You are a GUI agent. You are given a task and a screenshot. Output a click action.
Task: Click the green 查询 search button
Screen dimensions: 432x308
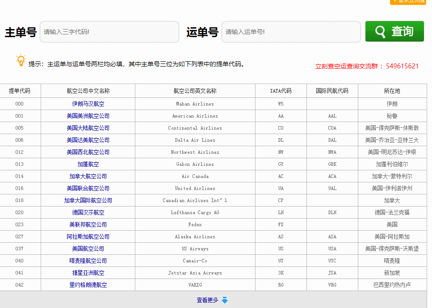394,31
